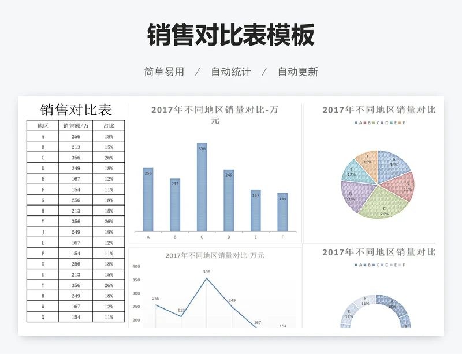
Task: Click the 213 sales cell in row H
Action: (x=76, y=211)
